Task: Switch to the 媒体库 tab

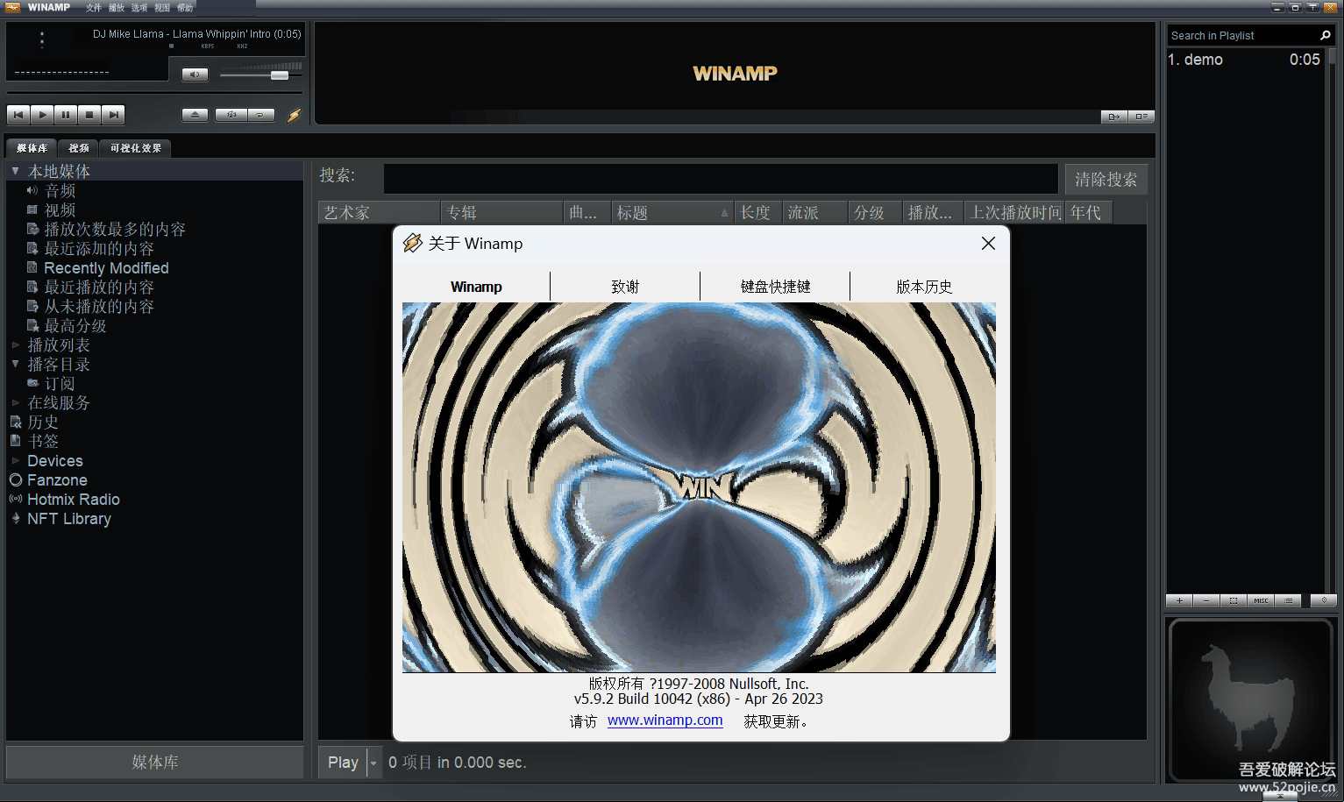Action: [x=32, y=148]
